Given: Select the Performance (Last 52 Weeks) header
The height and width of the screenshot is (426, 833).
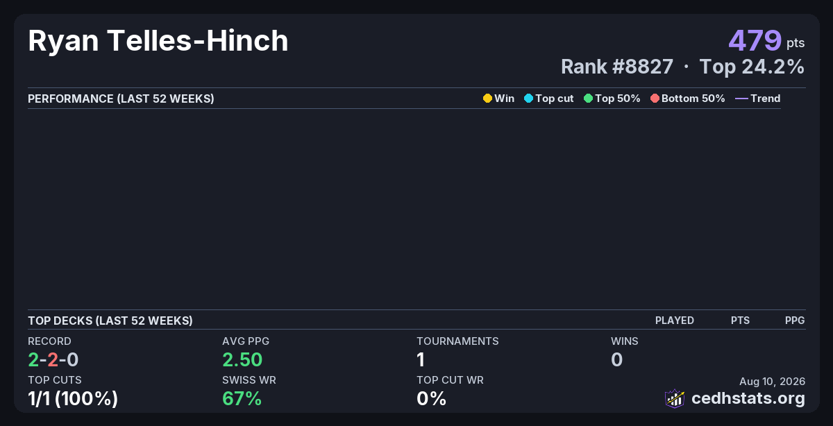Looking at the screenshot, I should 121,99.
